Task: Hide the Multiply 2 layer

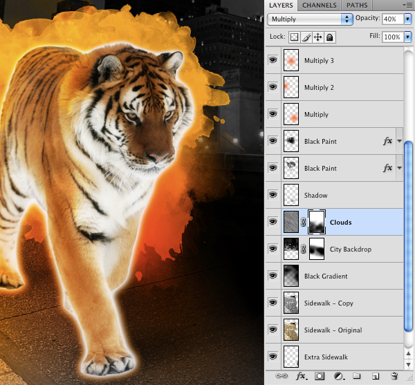Action: [273, 87]
